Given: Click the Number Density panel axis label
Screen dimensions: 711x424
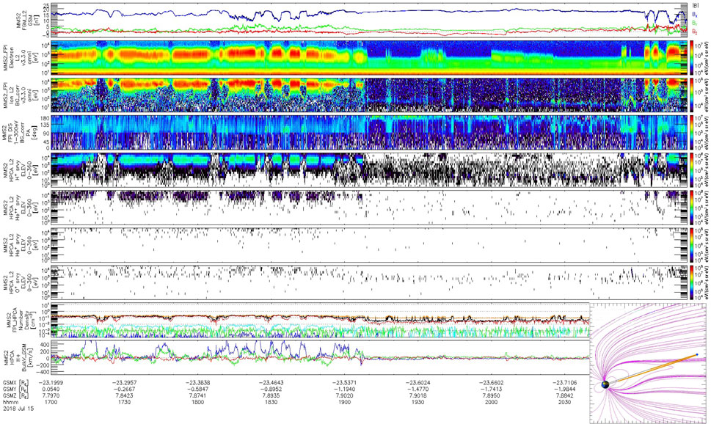Looking at the screenshot, I should [x=21, y=320].
